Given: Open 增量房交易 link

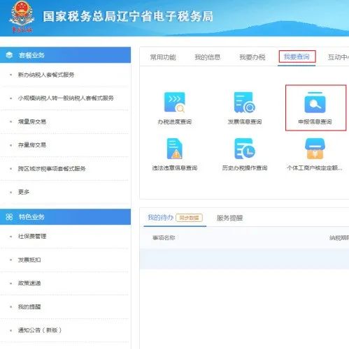Looking at the screenshot, I should coord(32,121).
